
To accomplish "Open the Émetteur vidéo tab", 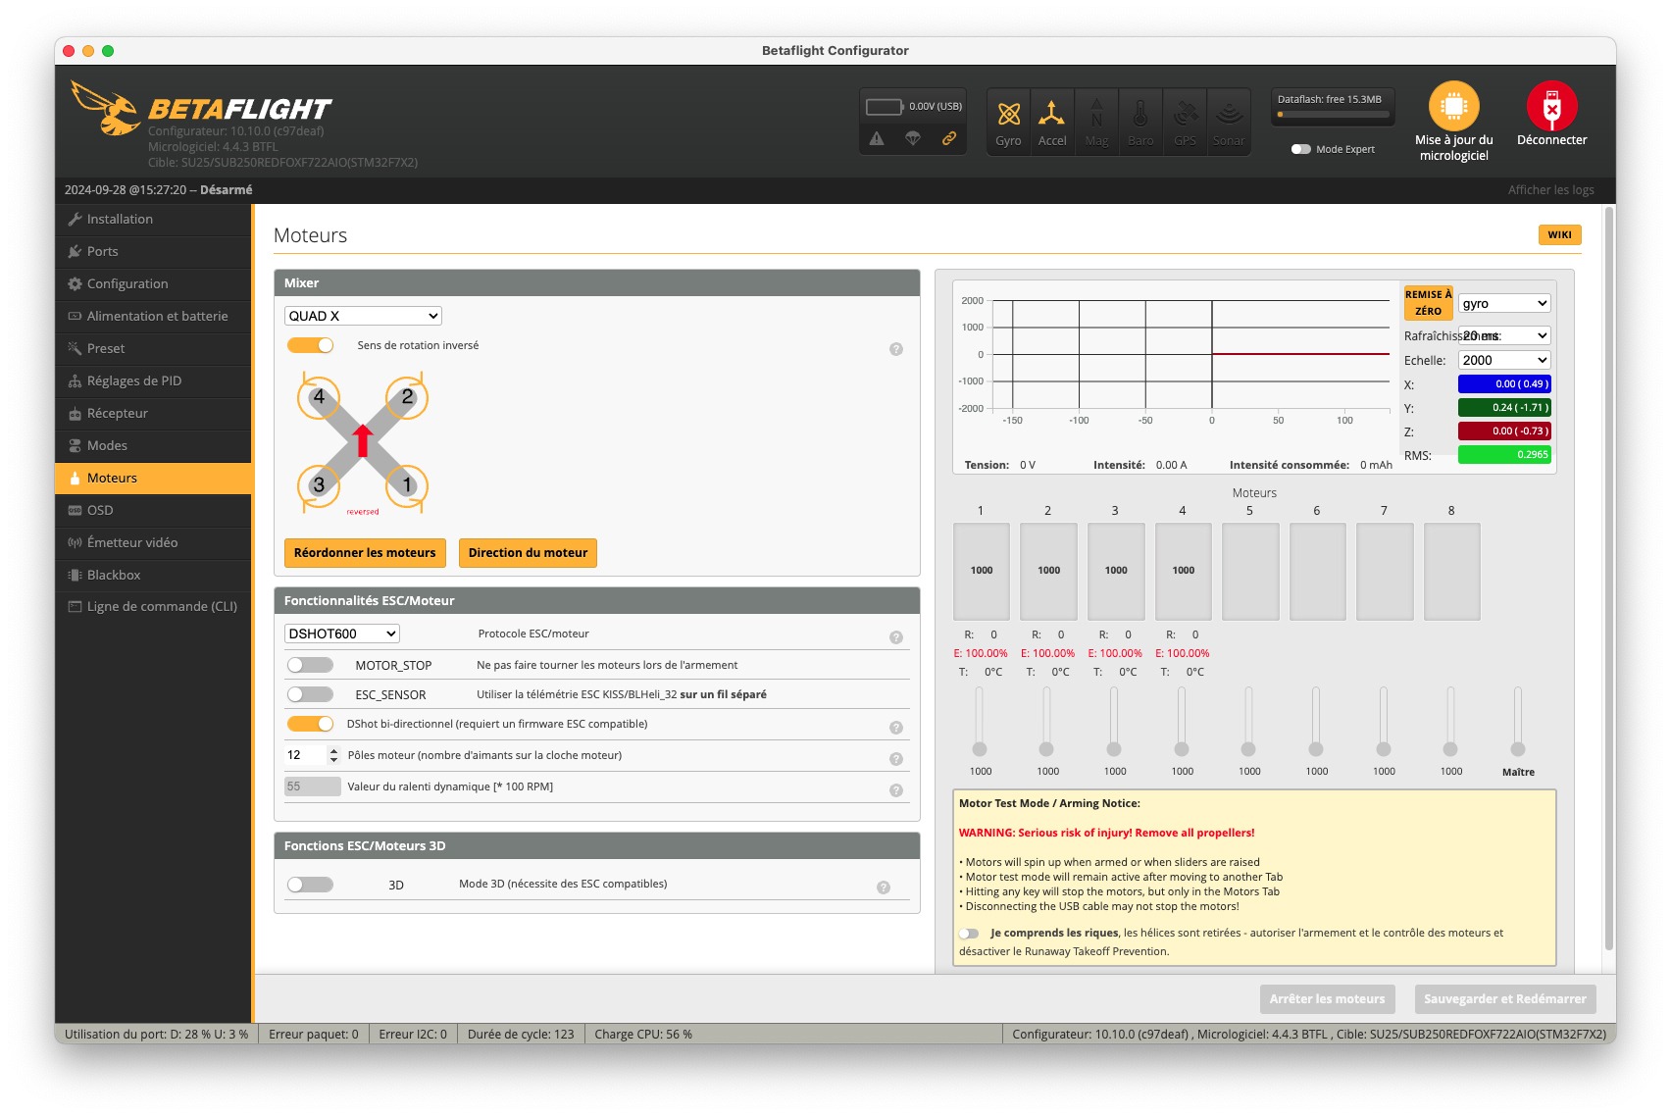I will pyautogui.click(x=154, y=543).
